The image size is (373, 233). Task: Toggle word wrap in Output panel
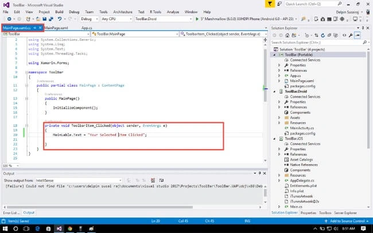click(x=161, y=180)
